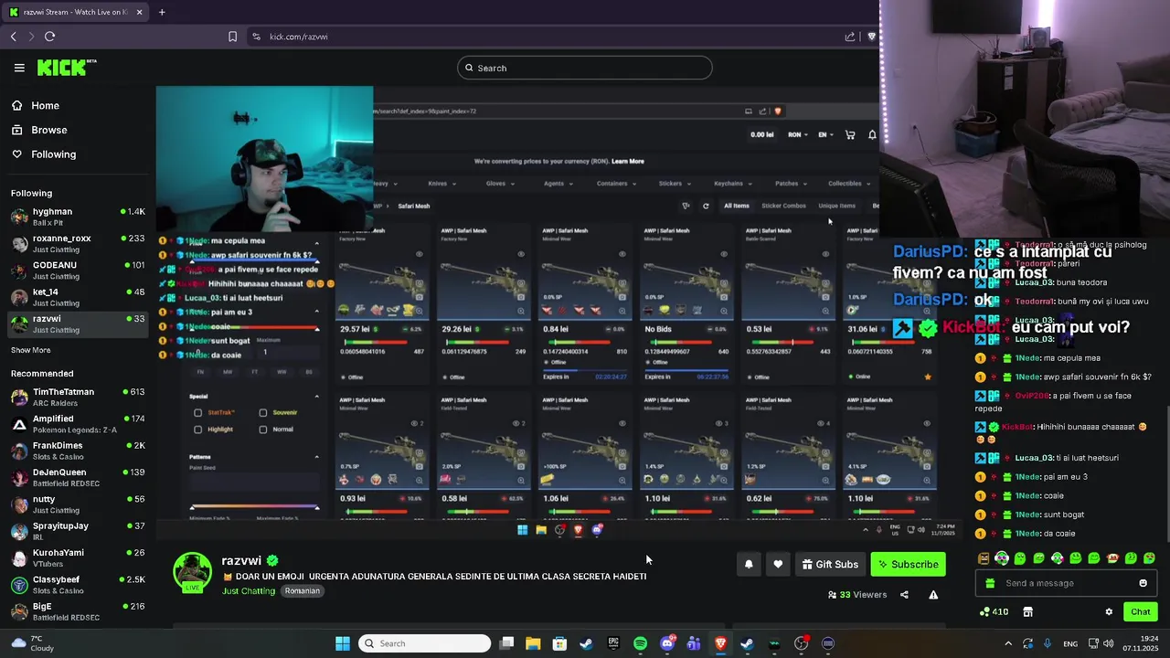Viewport: 1170px width, 658px height.
Task: Click the Kick logo
Action: [66, 68]
